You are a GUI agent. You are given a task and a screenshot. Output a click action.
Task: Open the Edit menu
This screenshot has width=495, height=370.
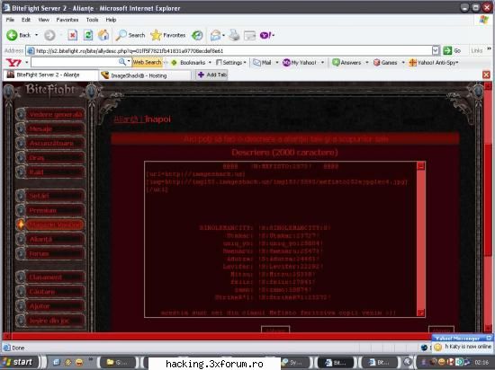pyautogui.click(x=26, y=20)
